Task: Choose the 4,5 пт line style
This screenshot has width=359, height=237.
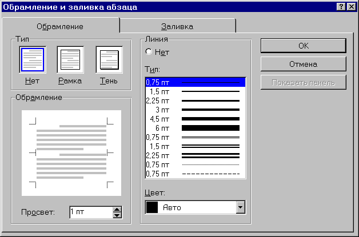Action: 196,119
